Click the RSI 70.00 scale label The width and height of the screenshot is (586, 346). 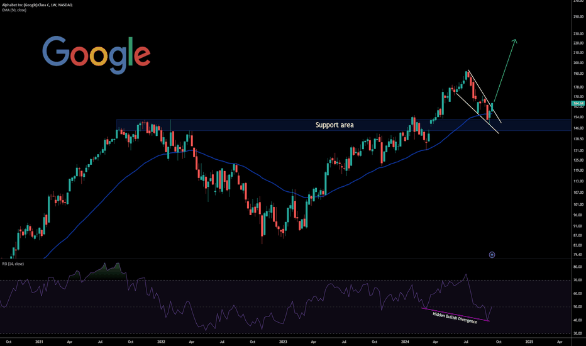(577, 280)
